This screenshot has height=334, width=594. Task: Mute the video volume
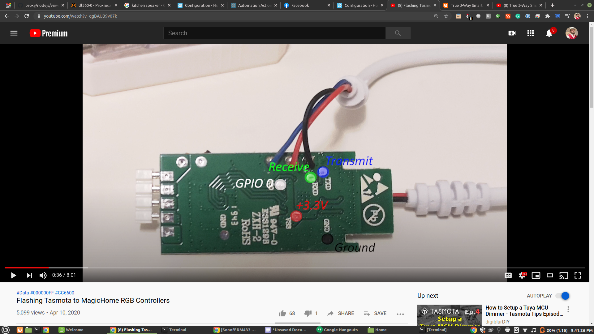(43, 275)
